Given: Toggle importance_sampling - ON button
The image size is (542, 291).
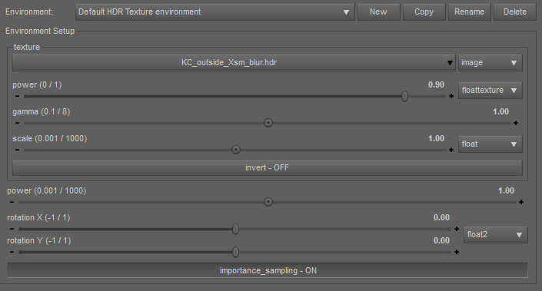Looking at the screenshot, I should pos(268,270).
